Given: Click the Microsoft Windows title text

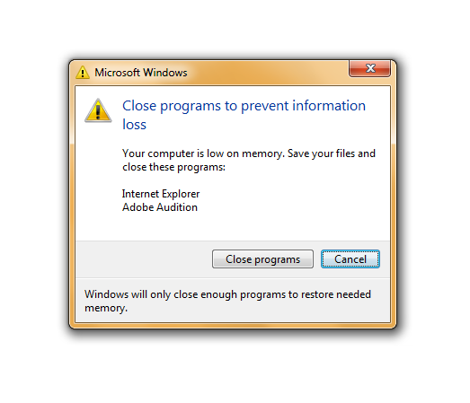Looking at the screenshot, I should click(141, 73).
